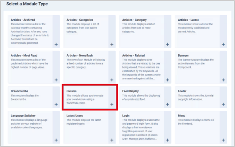The width and height of the screenshot is (235, 147).
Task: Add Articles - Newsflash module using plus icon
Action: [x=112, y=80]
